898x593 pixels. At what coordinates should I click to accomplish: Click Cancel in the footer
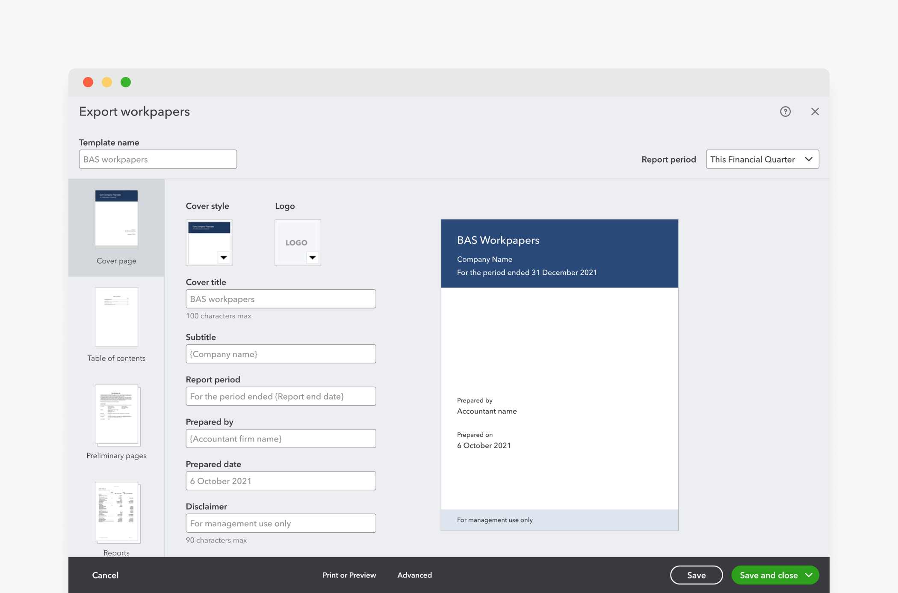(105, 575)
